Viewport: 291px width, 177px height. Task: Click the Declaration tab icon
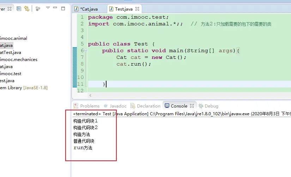tap(133, 106)
